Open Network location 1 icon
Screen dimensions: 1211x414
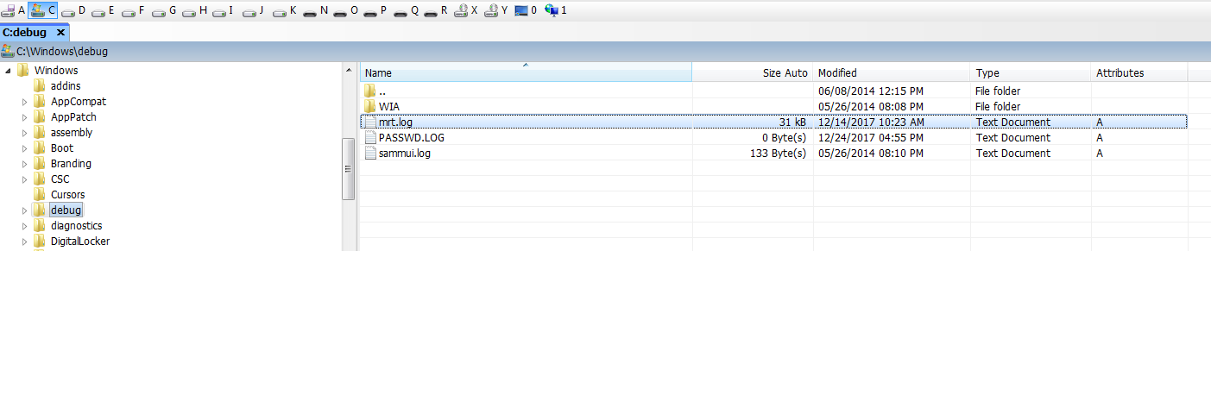557,10
